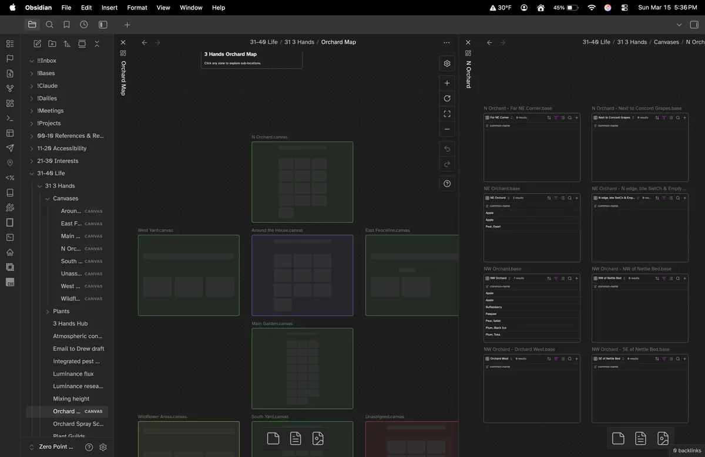Open canvas help icon
This screenshot has height=457, width=705.
click(447, 184)
